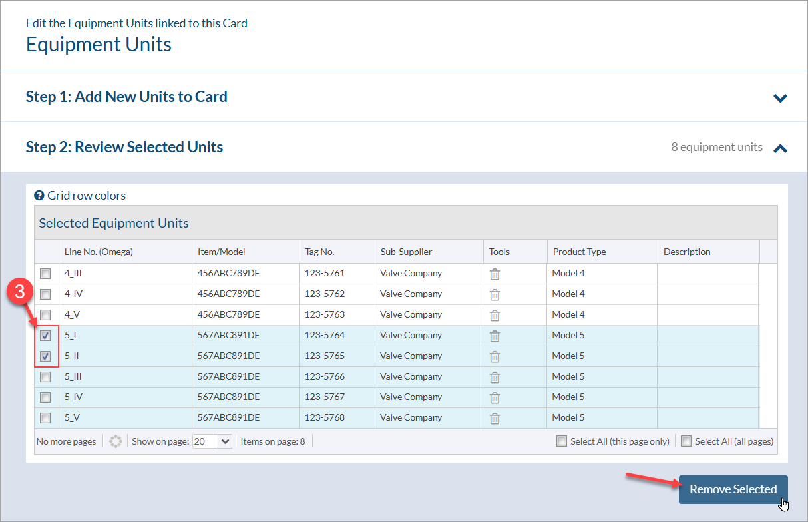The height and width of the screenshot is (522, 808).
Task: Select tag number 123-5766 cell
Action: point(337,377)
